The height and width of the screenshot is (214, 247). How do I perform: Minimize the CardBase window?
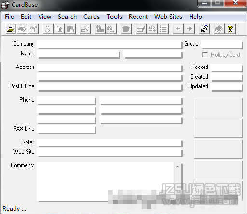(x=205, y=3)
